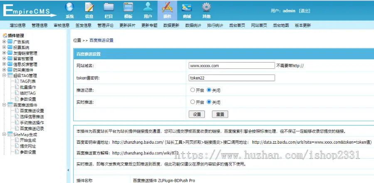Open the 后台地图 menu item
Screen dimensions: 374x183
point(281,25)
